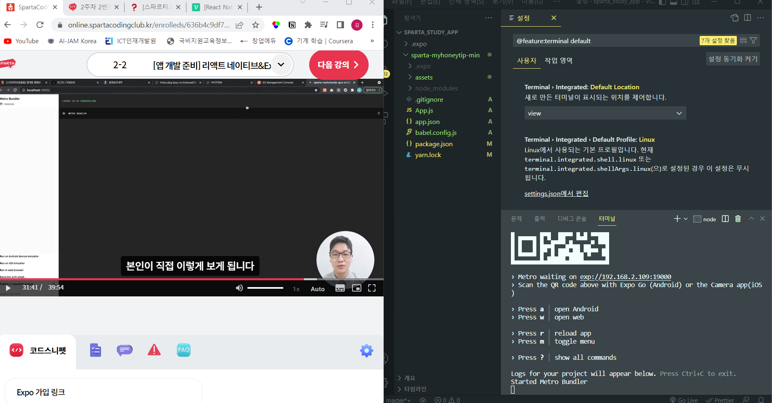Clear settings search input icon
The height and width of the screenshot is (403, 772).
click(743, 40)
